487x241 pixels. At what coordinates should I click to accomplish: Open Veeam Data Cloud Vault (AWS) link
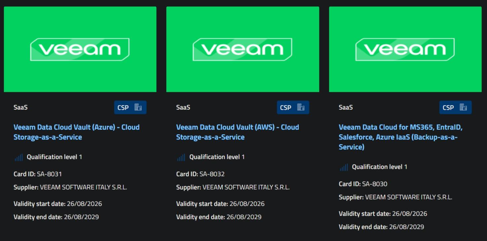238,132
